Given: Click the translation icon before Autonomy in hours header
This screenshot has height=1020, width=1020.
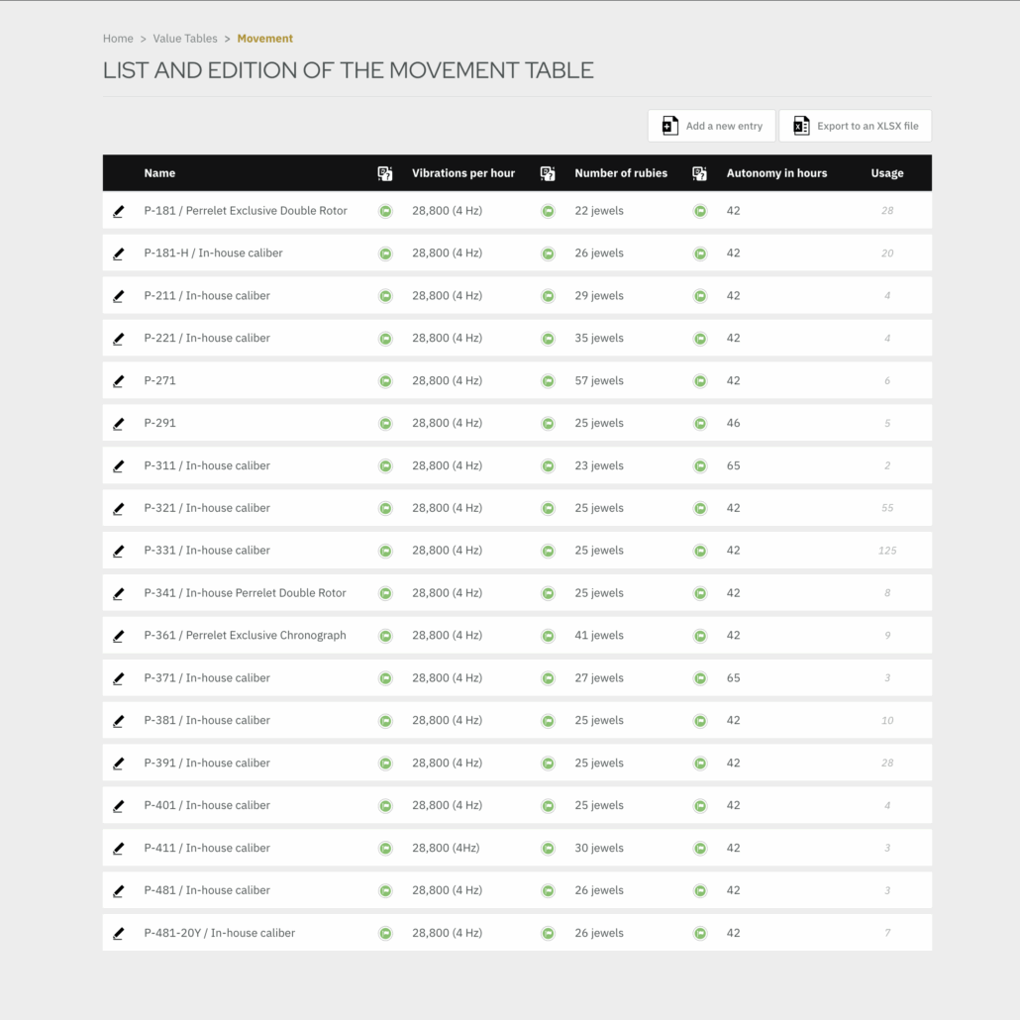Looking at the screenshot, I should coord(699,173).
